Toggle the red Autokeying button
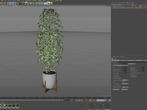The width and height of the screenshot is (147, 110). point(95,100)
